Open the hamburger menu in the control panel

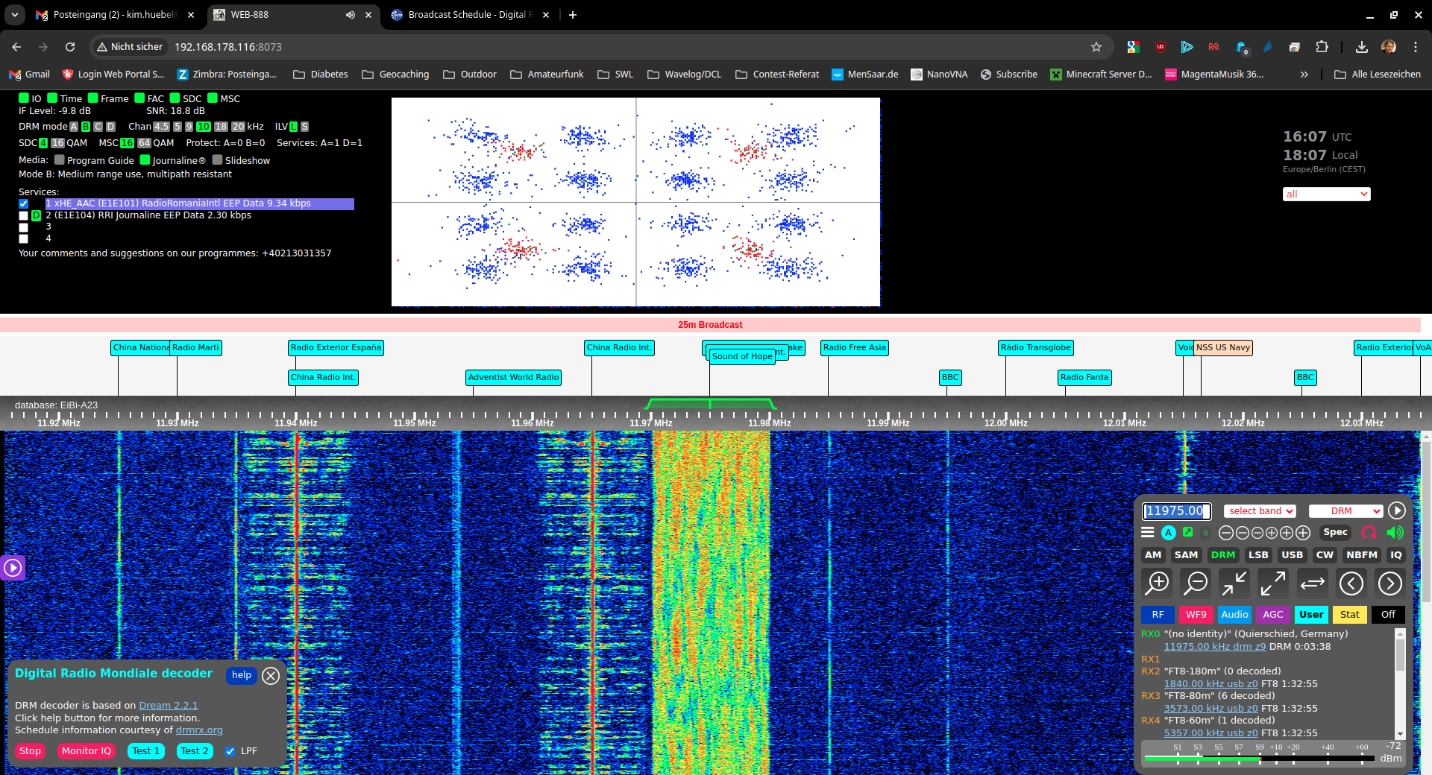1148,533
